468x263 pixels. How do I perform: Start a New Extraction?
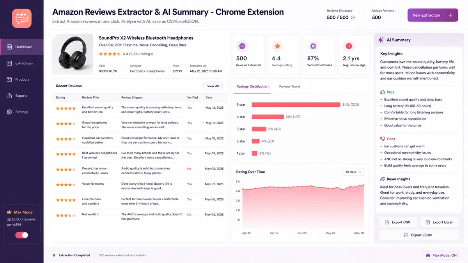433,15
